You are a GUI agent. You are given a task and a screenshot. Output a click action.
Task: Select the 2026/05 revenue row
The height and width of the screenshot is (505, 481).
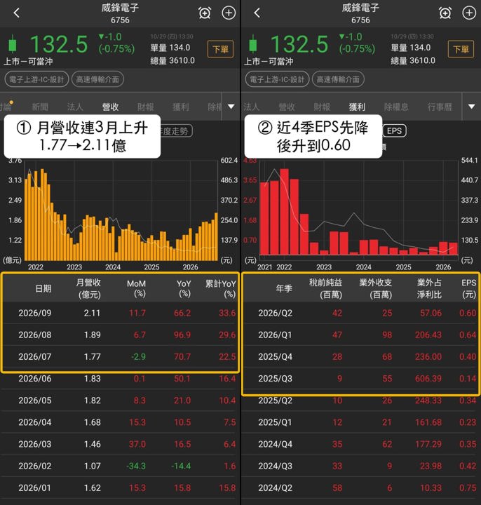pyautogui.click(x=120, y=400)
